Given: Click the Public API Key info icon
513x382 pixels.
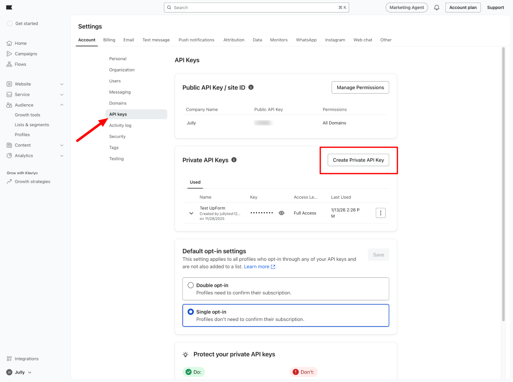Looking at the screenshot, I should [251, 87].
